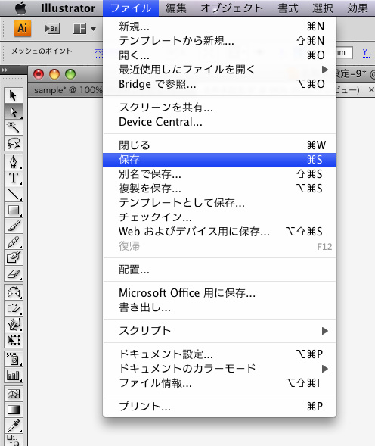Close the document tab with ×

tap(371, 90)
